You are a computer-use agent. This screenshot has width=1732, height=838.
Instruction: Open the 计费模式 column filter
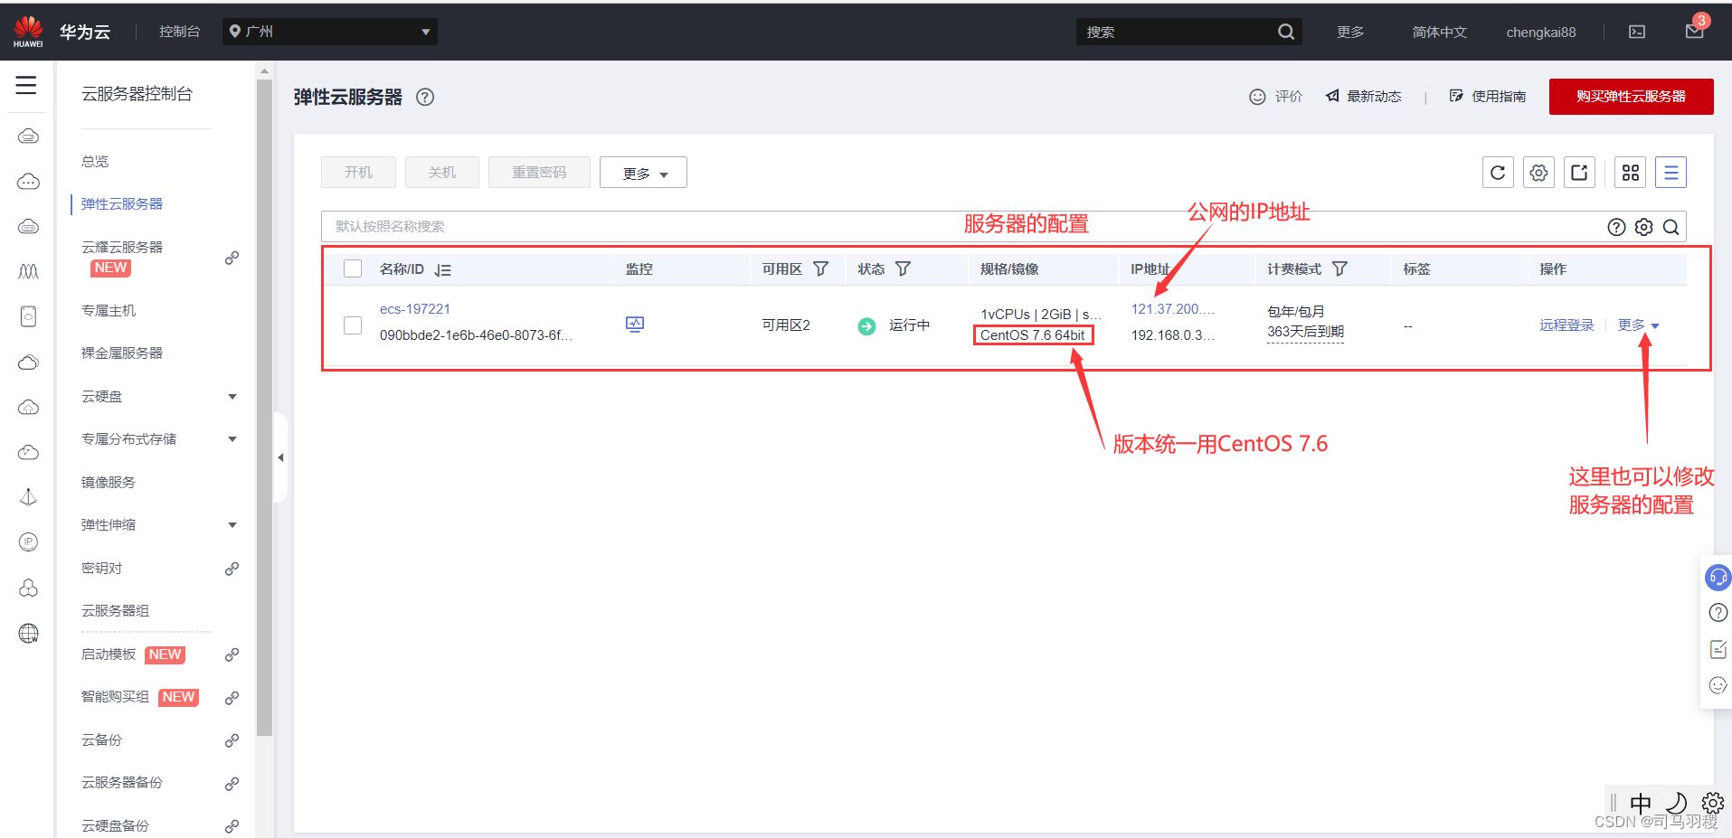(1339, 268)
